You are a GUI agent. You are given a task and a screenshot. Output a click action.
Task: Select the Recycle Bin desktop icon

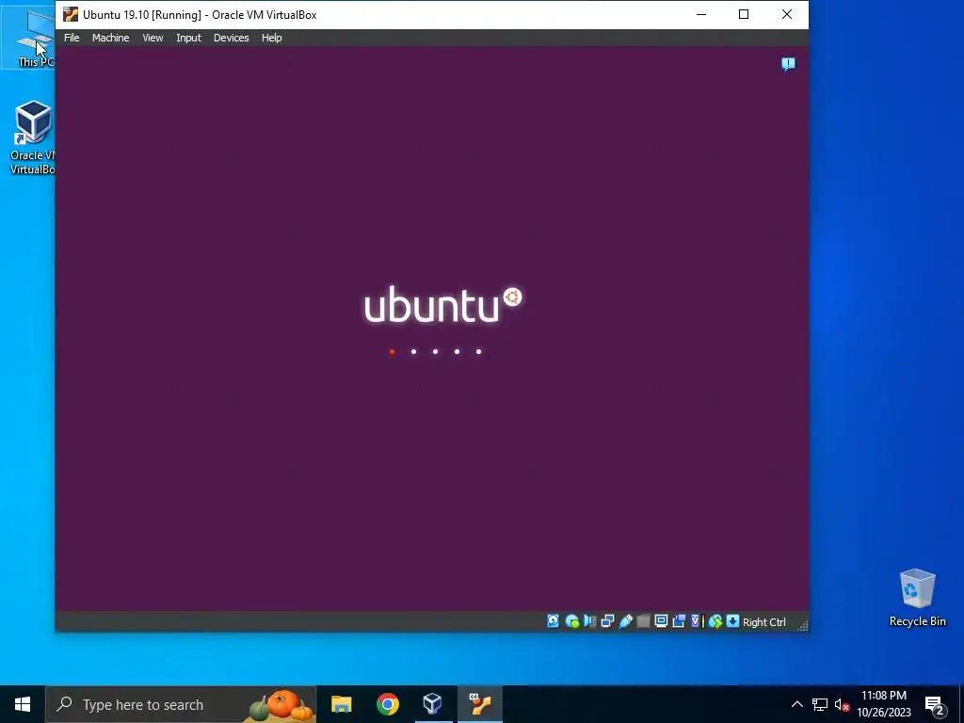point(917,598)
